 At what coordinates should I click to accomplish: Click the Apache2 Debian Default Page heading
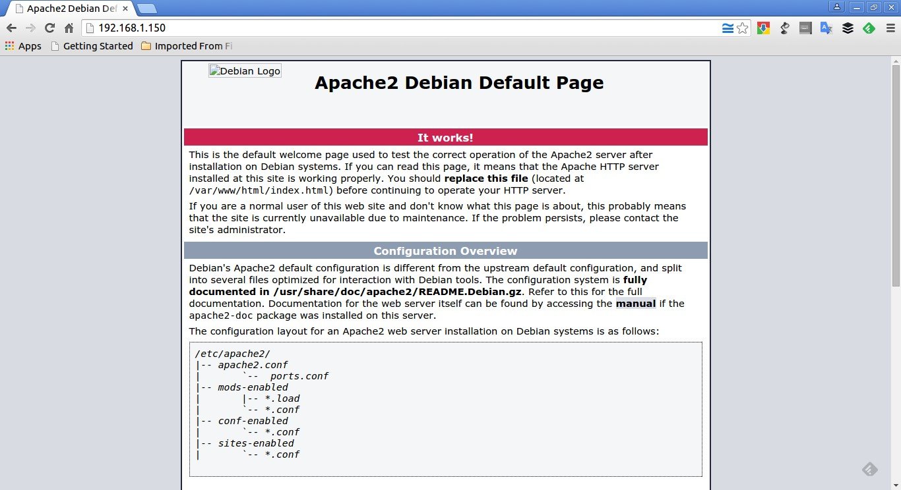(x=459, y=82)
